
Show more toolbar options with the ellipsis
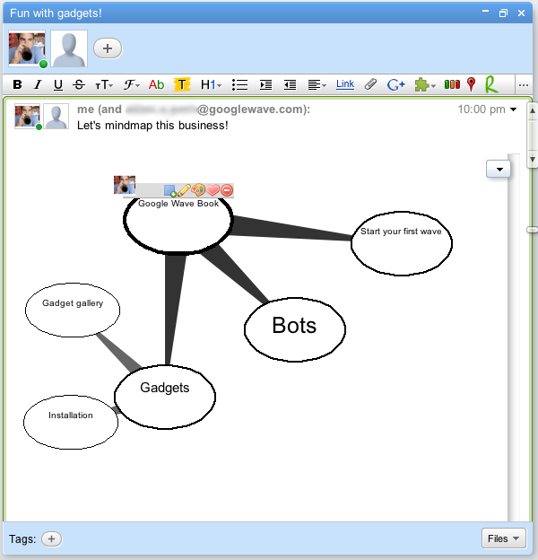coord(524,85)
